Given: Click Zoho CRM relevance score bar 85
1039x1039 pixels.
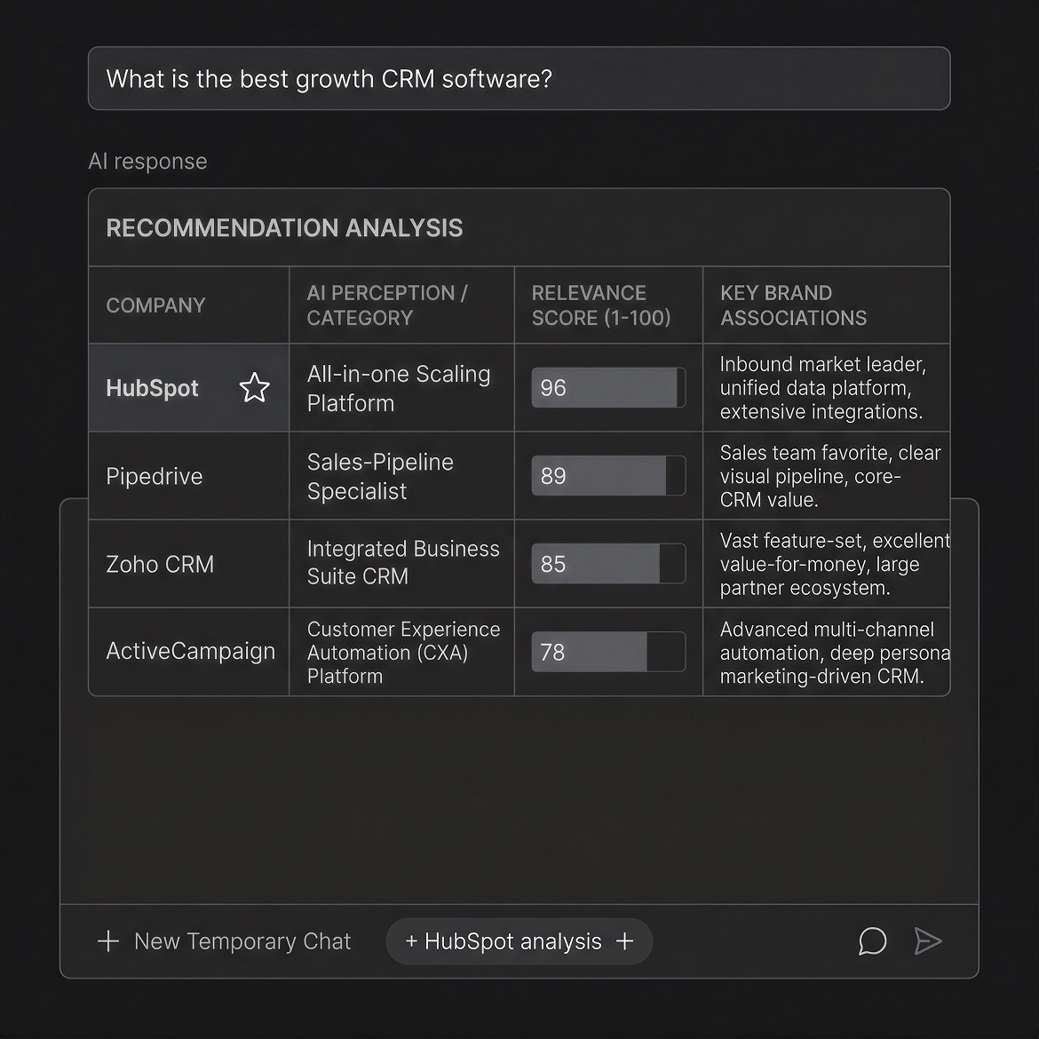Looking at the screenshot, I should (x=608, y=564).
